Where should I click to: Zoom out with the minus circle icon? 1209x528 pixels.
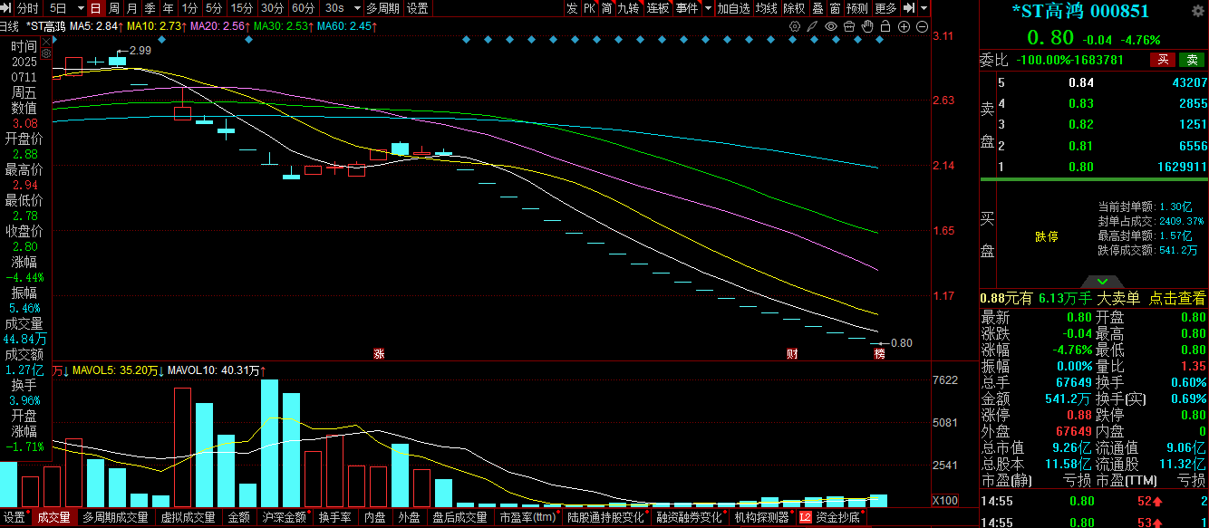coord(922,26)
